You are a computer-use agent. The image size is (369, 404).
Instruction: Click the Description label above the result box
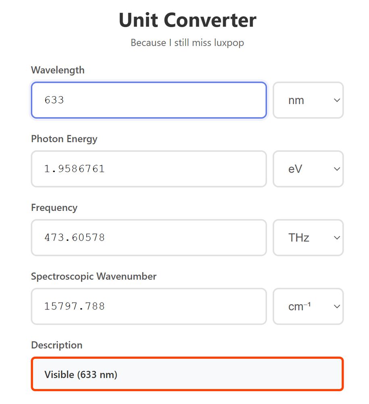point(56,345)
